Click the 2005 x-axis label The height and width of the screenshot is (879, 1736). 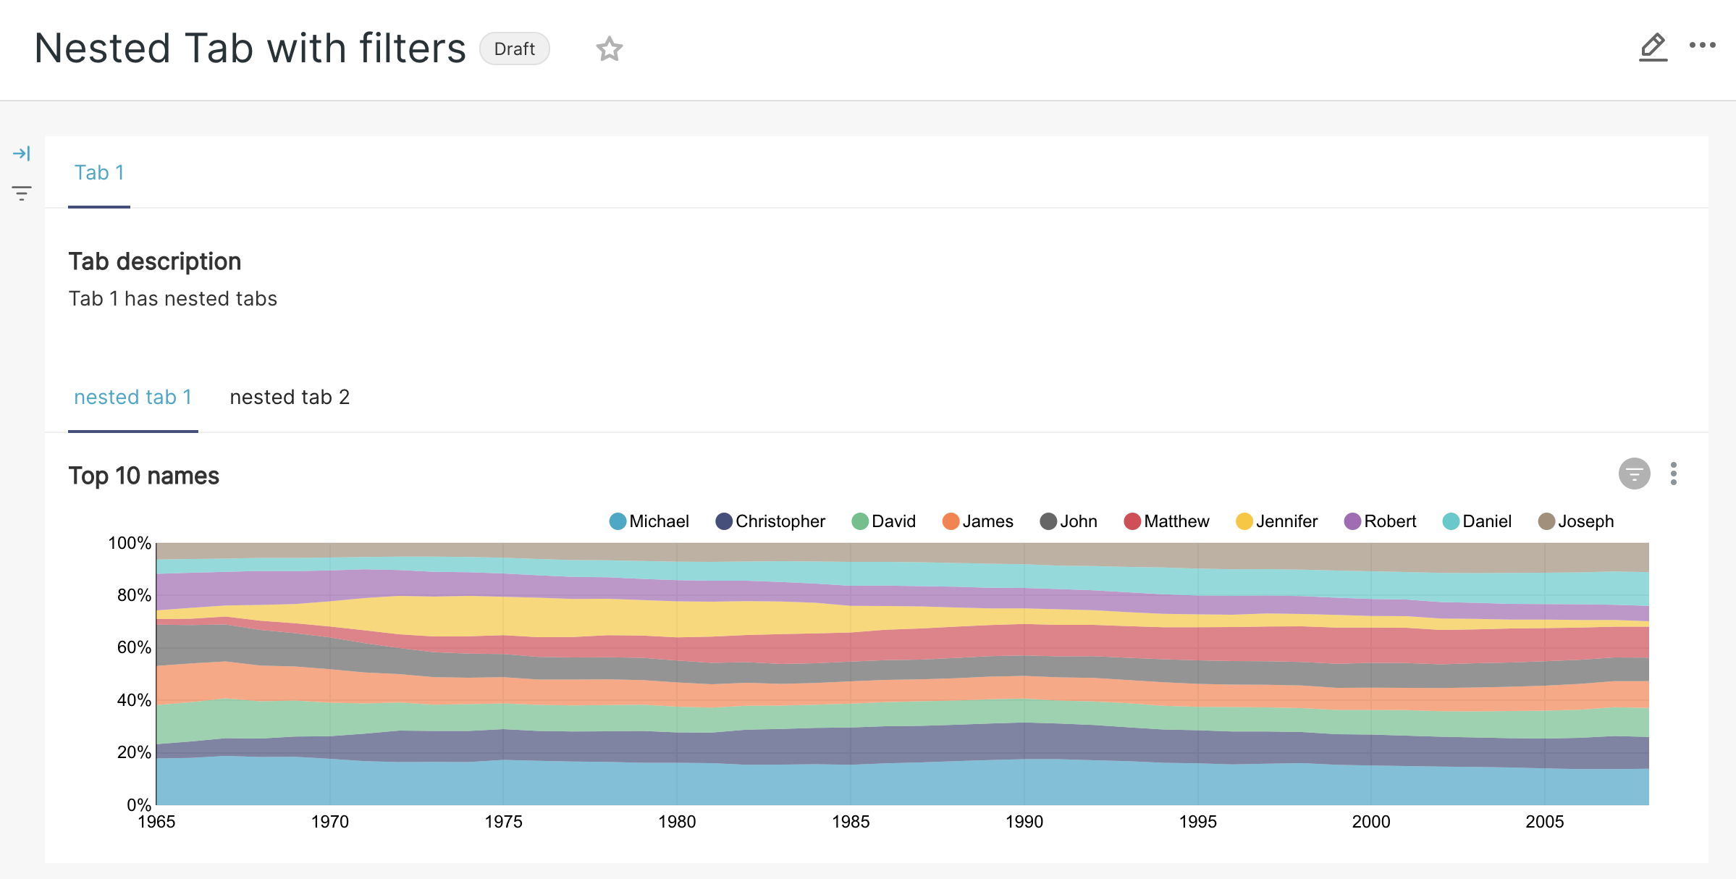pos(1544,822)
